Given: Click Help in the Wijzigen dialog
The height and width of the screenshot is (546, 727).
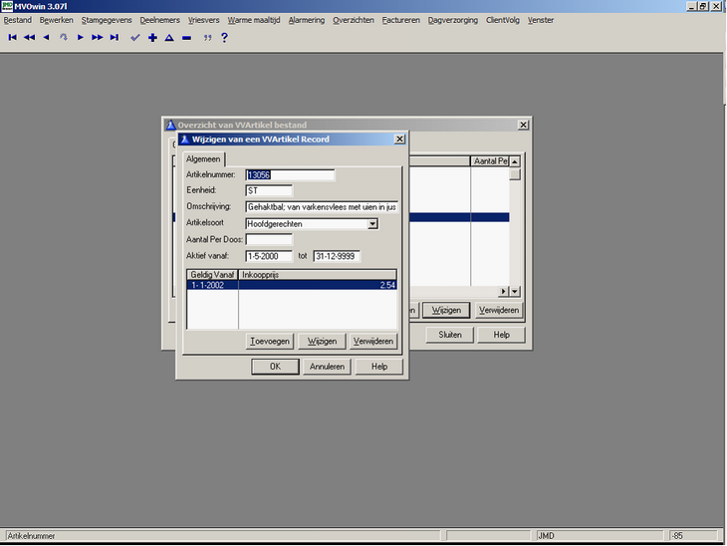Looking at the screenshot, I should [x=378, y=367].
